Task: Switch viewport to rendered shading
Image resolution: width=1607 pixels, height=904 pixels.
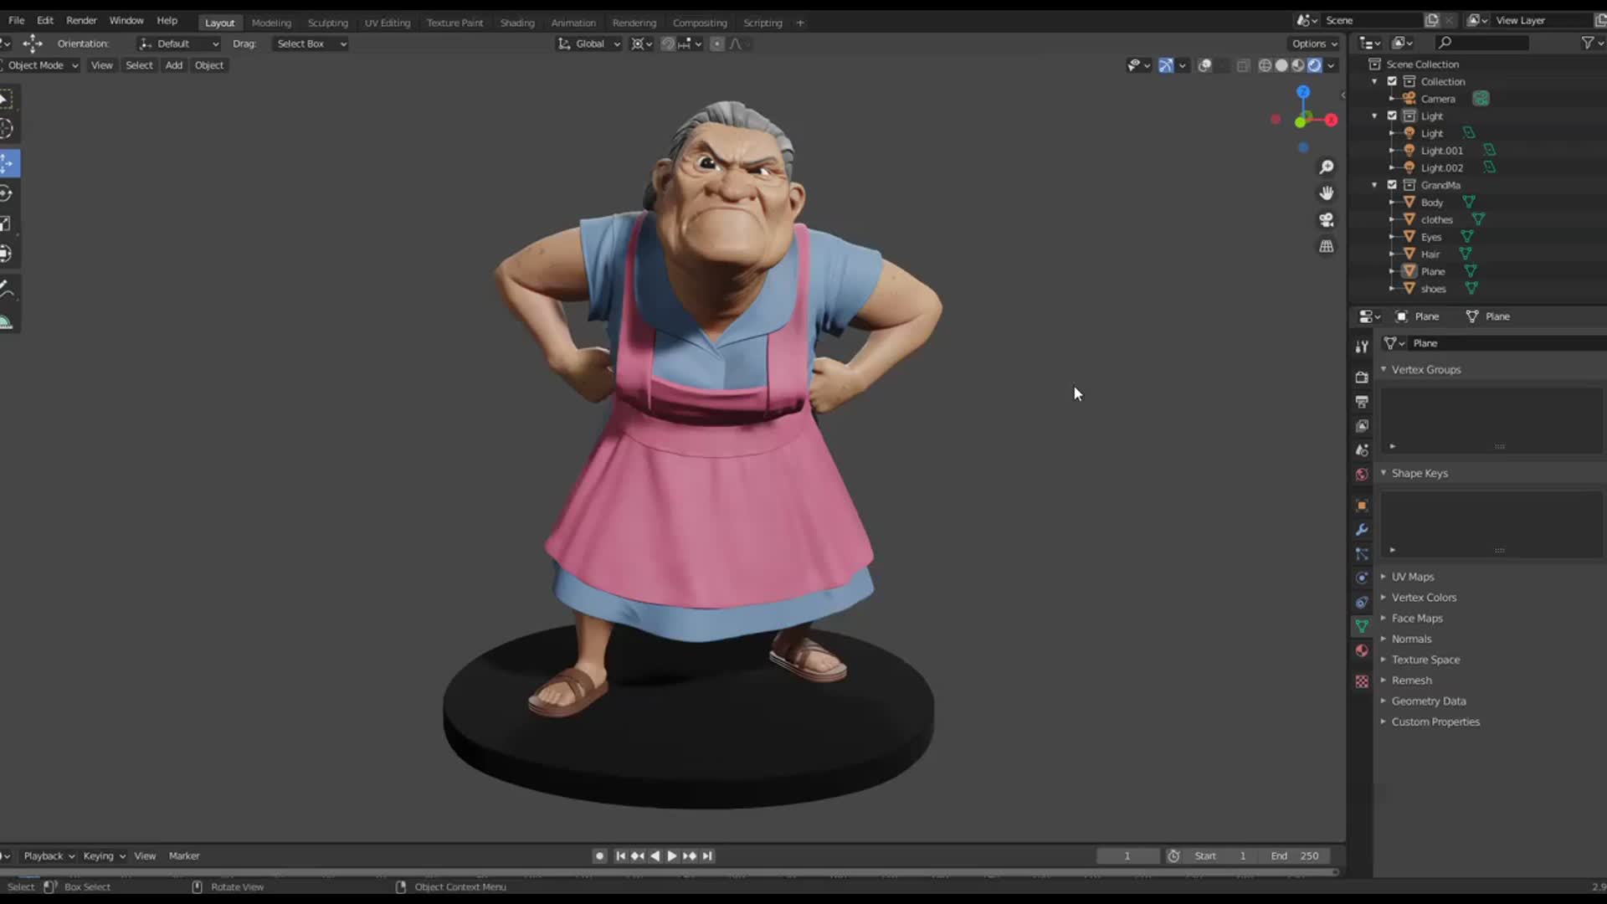Action: (x=1315, y=65)
